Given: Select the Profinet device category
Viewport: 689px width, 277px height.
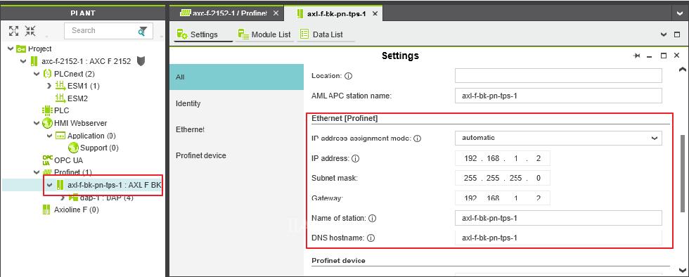Looking at the screenshot, I should [x=201, y=155].
